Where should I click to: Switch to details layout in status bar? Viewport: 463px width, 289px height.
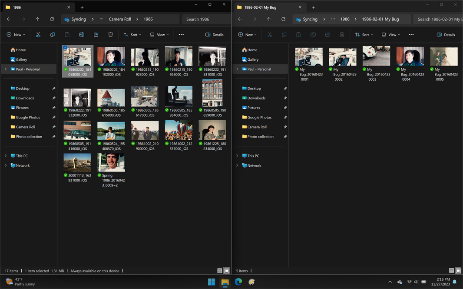click(220, 270)
